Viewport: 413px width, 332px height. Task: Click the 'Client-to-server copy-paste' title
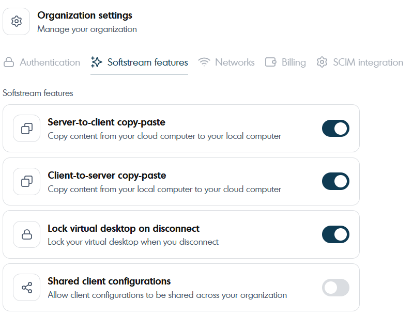[x=107, y=176]
